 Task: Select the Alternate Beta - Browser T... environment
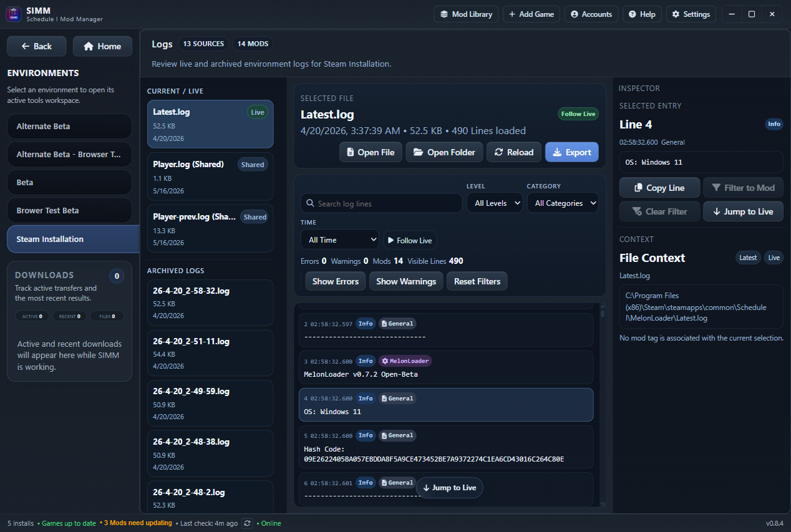[69, 154]
